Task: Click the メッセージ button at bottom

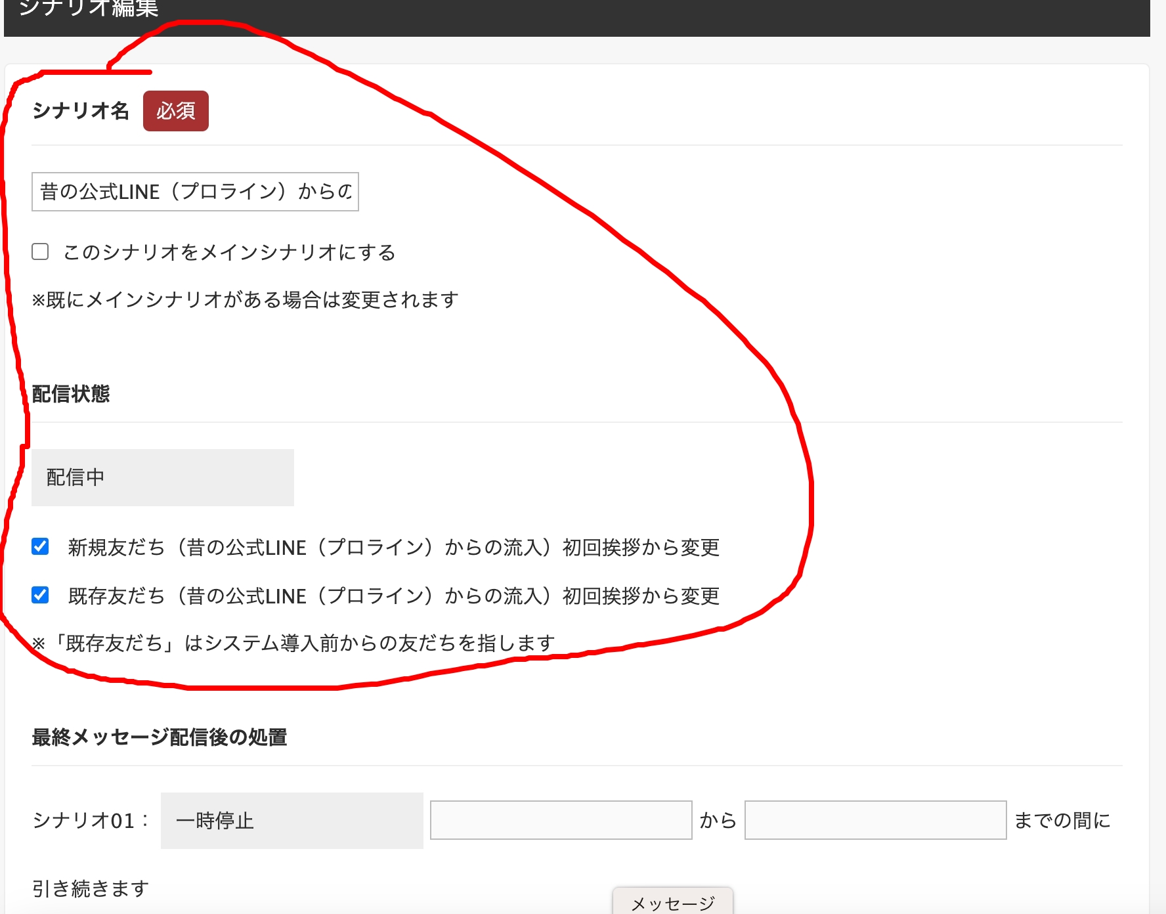Action: pyautogui.click(x=673, y=902)
